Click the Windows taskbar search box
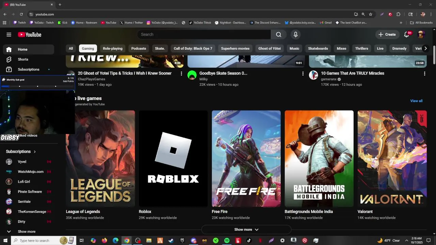The image size is (436, 245). click(44, 241)
